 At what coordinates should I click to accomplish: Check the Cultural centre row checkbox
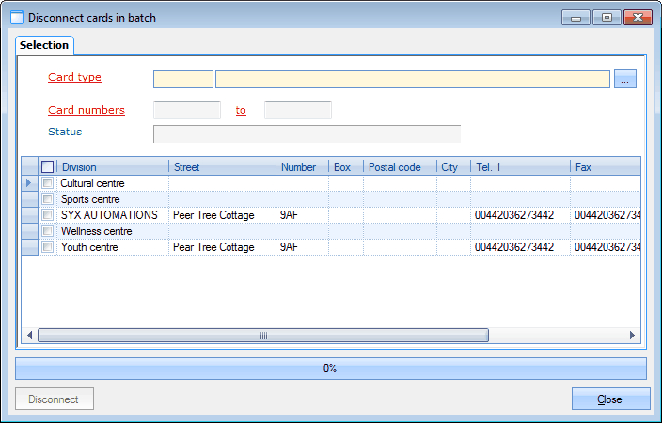pos(48,183)
